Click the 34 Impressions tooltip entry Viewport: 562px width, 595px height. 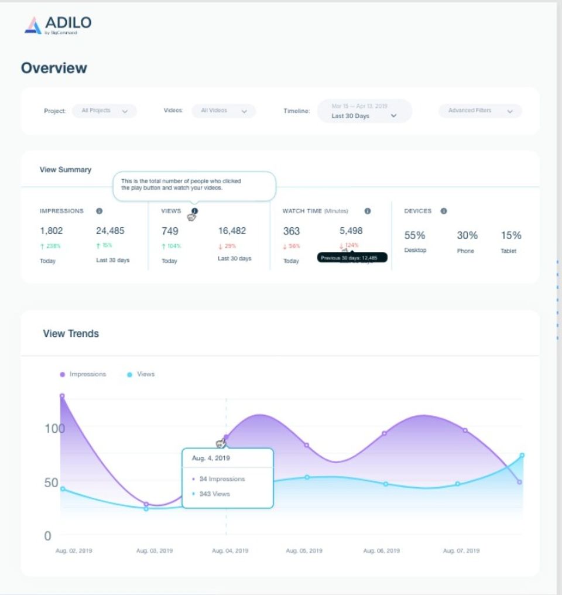[219, 479]
